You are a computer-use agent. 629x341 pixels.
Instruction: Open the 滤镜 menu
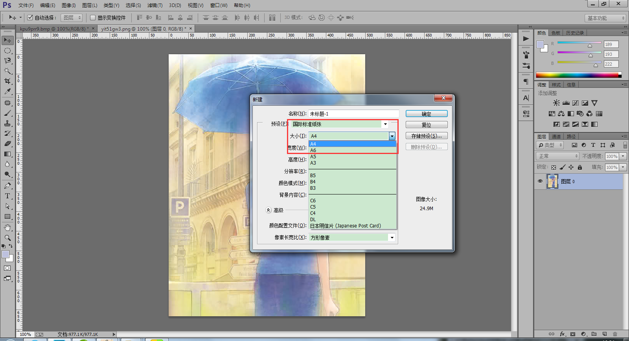pos(155,5)
